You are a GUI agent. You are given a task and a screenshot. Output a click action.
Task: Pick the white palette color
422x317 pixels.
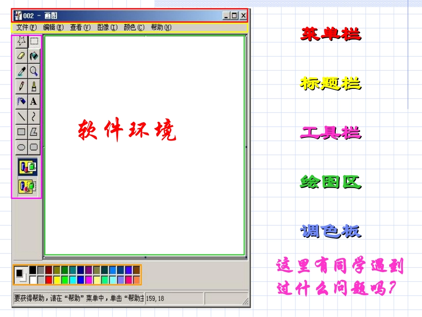(33, 280)
